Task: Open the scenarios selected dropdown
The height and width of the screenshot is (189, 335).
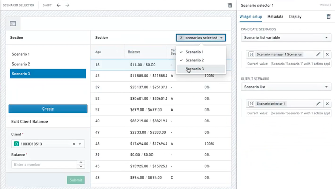Action: click(x=201, y=38)
